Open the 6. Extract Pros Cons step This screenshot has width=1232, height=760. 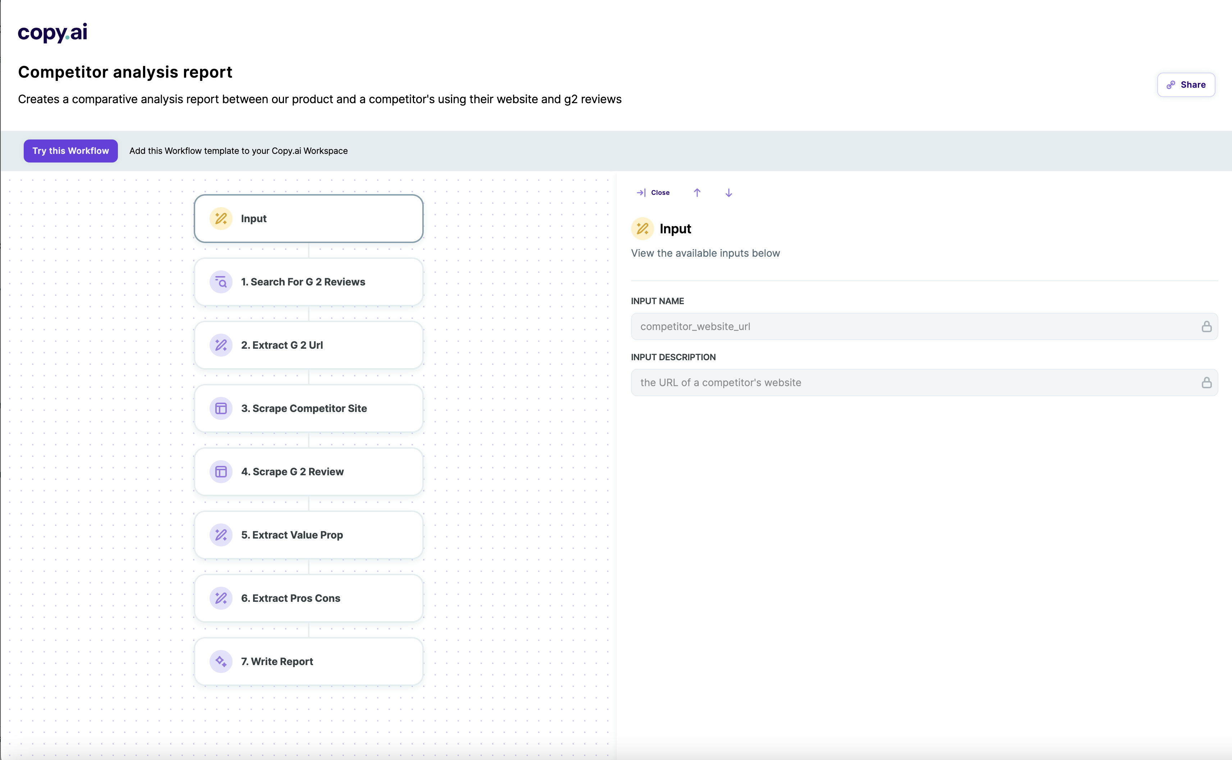[x=308, y=598]
